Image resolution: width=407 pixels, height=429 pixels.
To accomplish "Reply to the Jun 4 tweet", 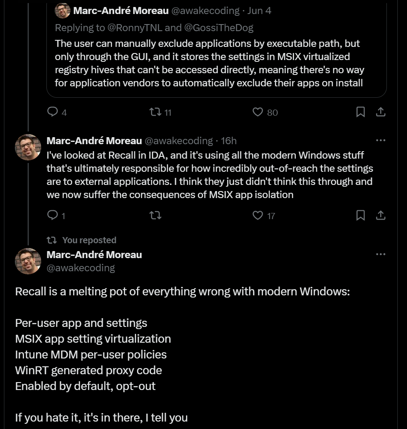I will pos(53,112).
